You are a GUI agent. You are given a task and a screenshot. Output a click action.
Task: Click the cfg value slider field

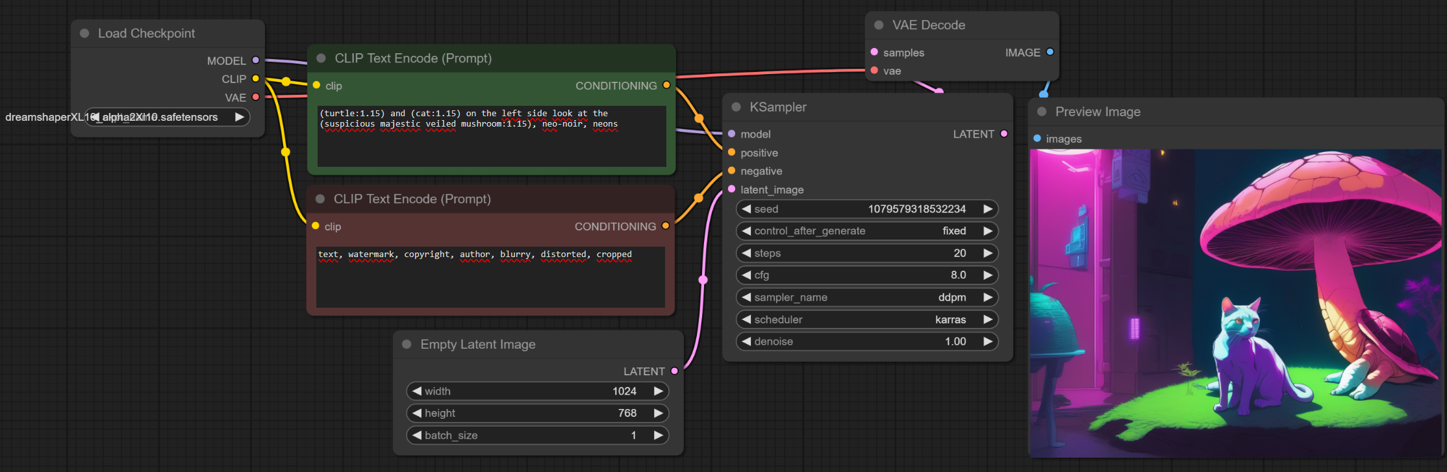point(866,275)
